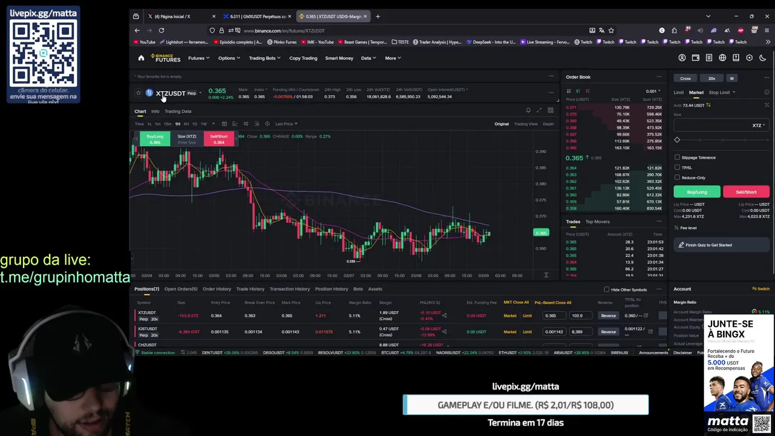Open the chart layout grid icon
This screenshot has width=775, height=436.
(550, 110)
